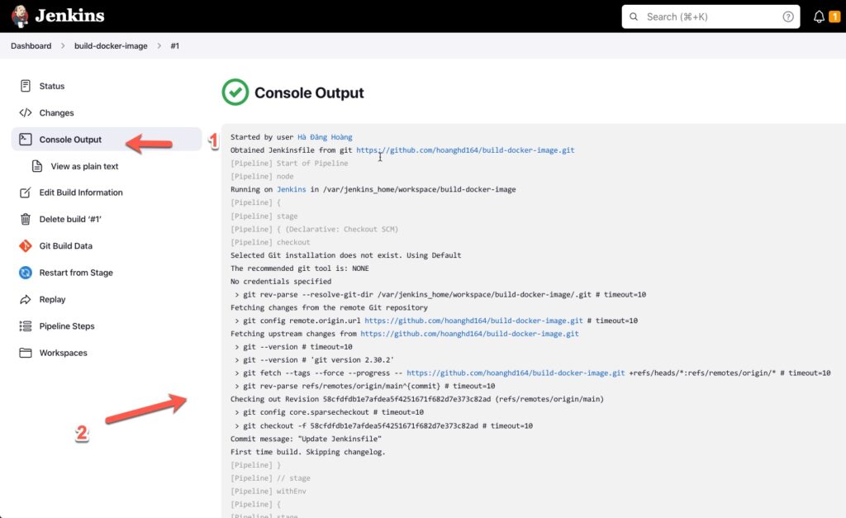
Task: Open the Jenkins node link
Action: click(x=292, y=189)
